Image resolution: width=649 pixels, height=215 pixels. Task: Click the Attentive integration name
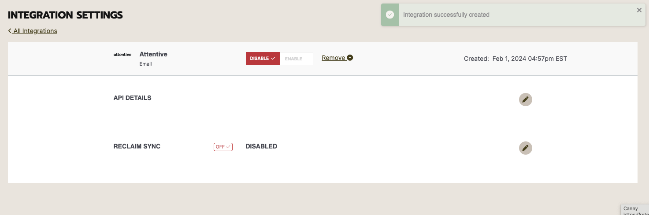click(x=153, y=54)
